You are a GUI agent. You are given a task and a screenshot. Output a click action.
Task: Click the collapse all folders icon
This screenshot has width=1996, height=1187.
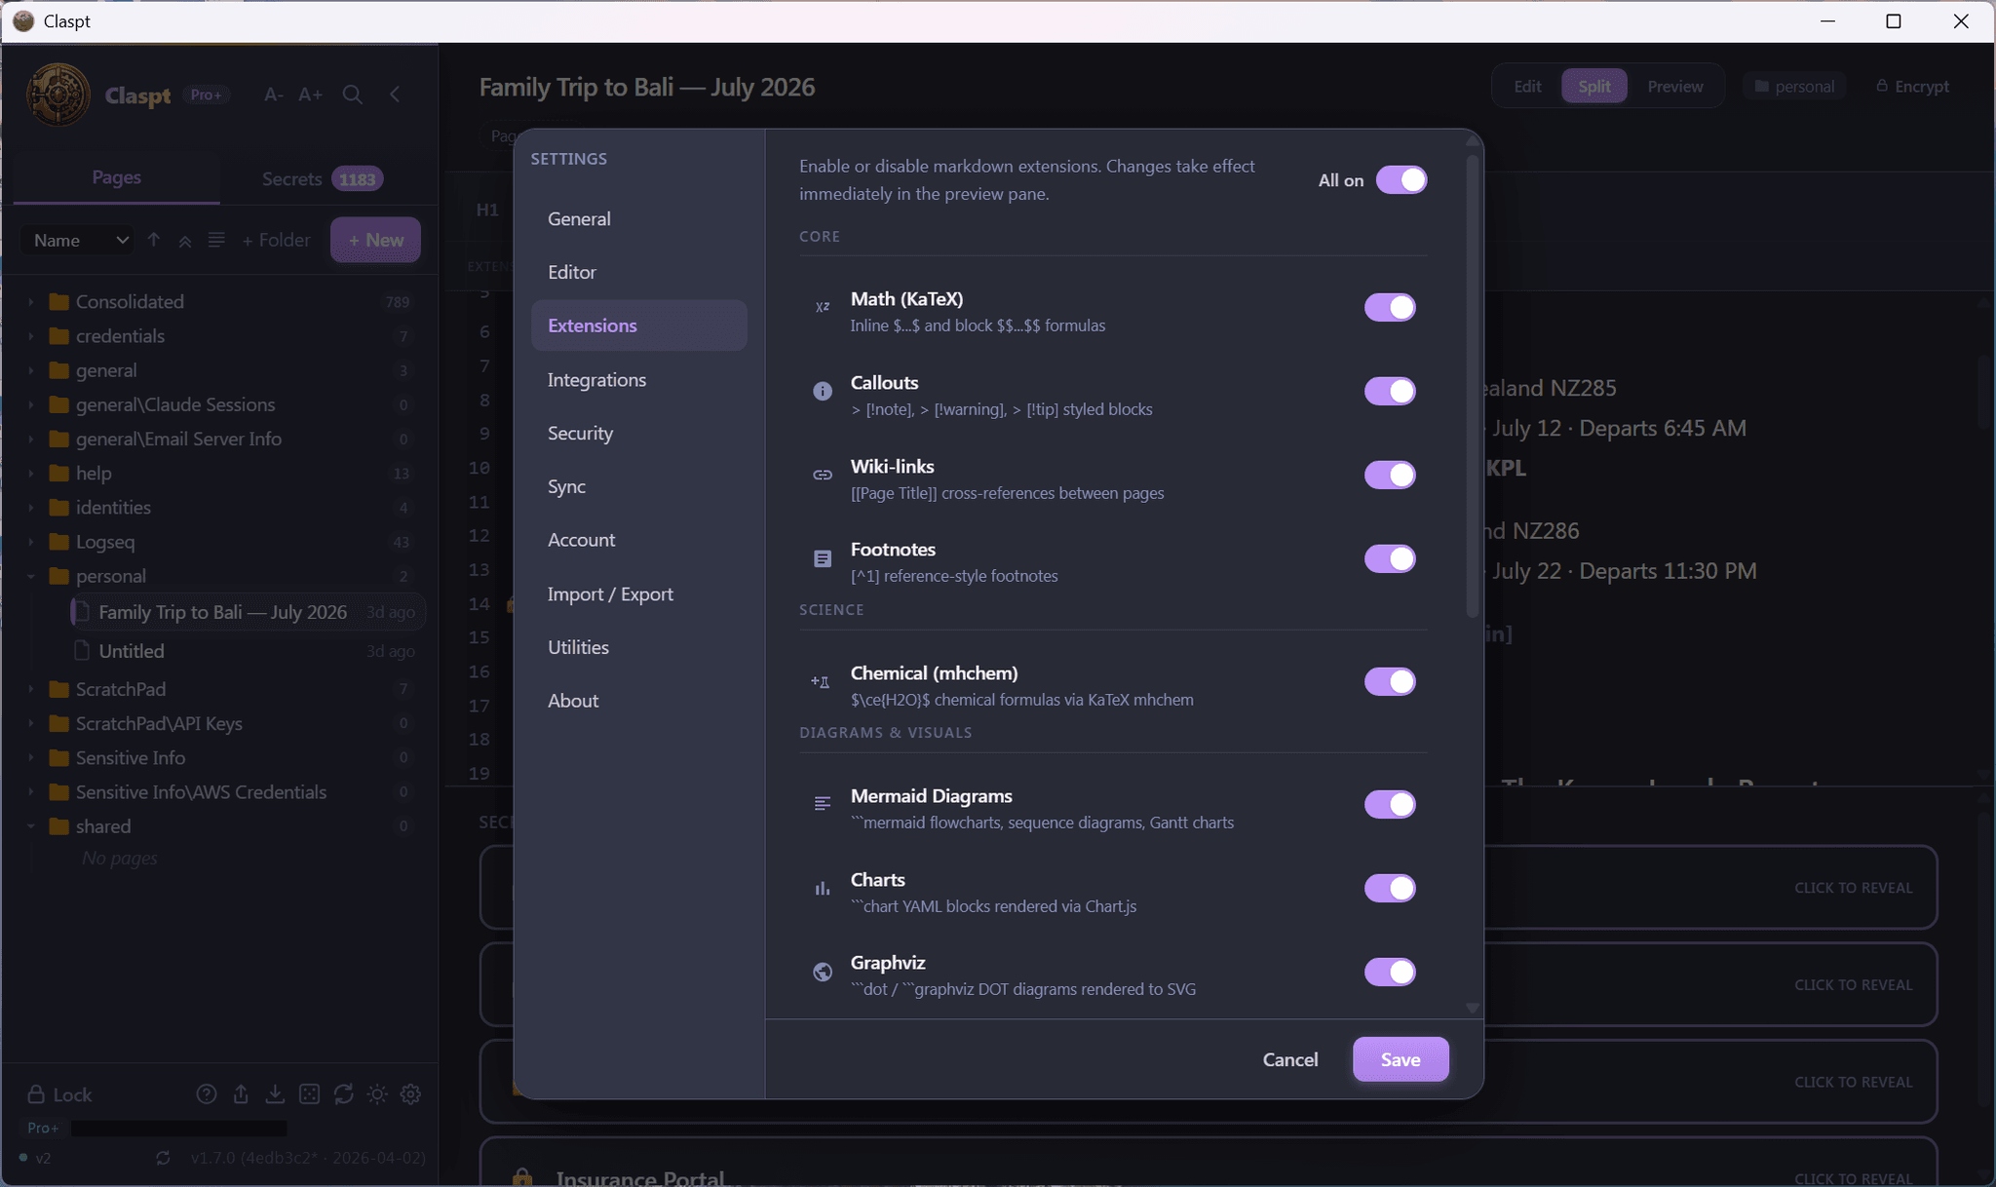184,240
